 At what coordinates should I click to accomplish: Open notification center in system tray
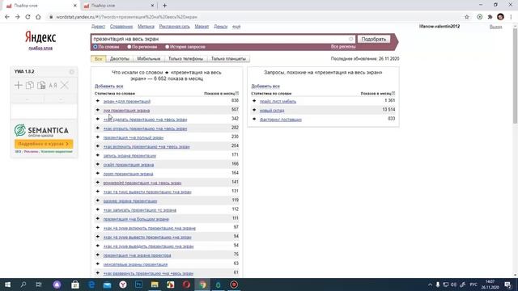(507, 285)
